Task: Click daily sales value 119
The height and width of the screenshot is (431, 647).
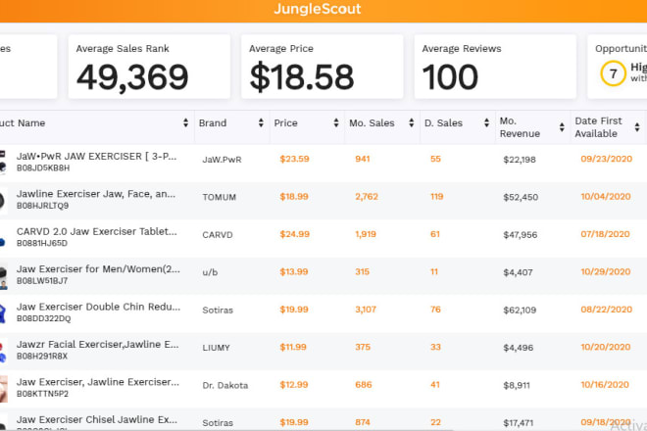Action: 436,196
